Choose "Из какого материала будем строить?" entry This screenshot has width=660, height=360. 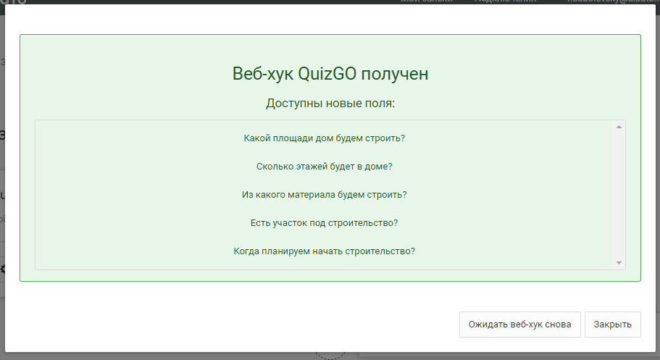[324, 194]
